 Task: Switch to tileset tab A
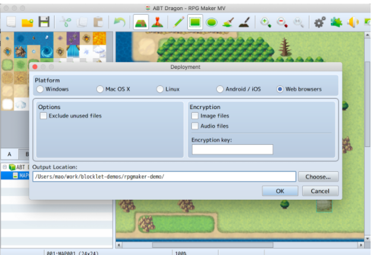[x=10, y=154]
